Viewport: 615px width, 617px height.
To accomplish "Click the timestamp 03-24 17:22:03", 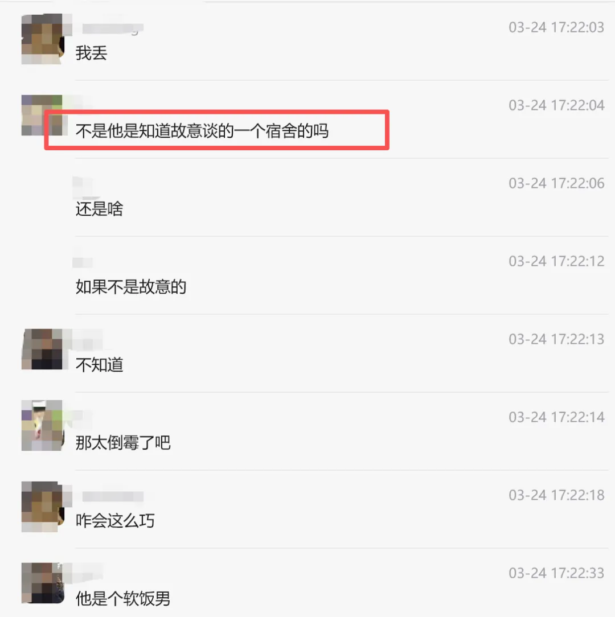I will (x=556, y=27).
